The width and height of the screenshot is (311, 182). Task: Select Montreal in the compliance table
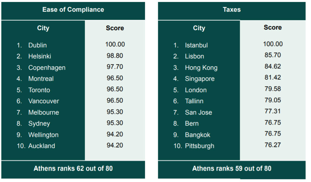41,79
